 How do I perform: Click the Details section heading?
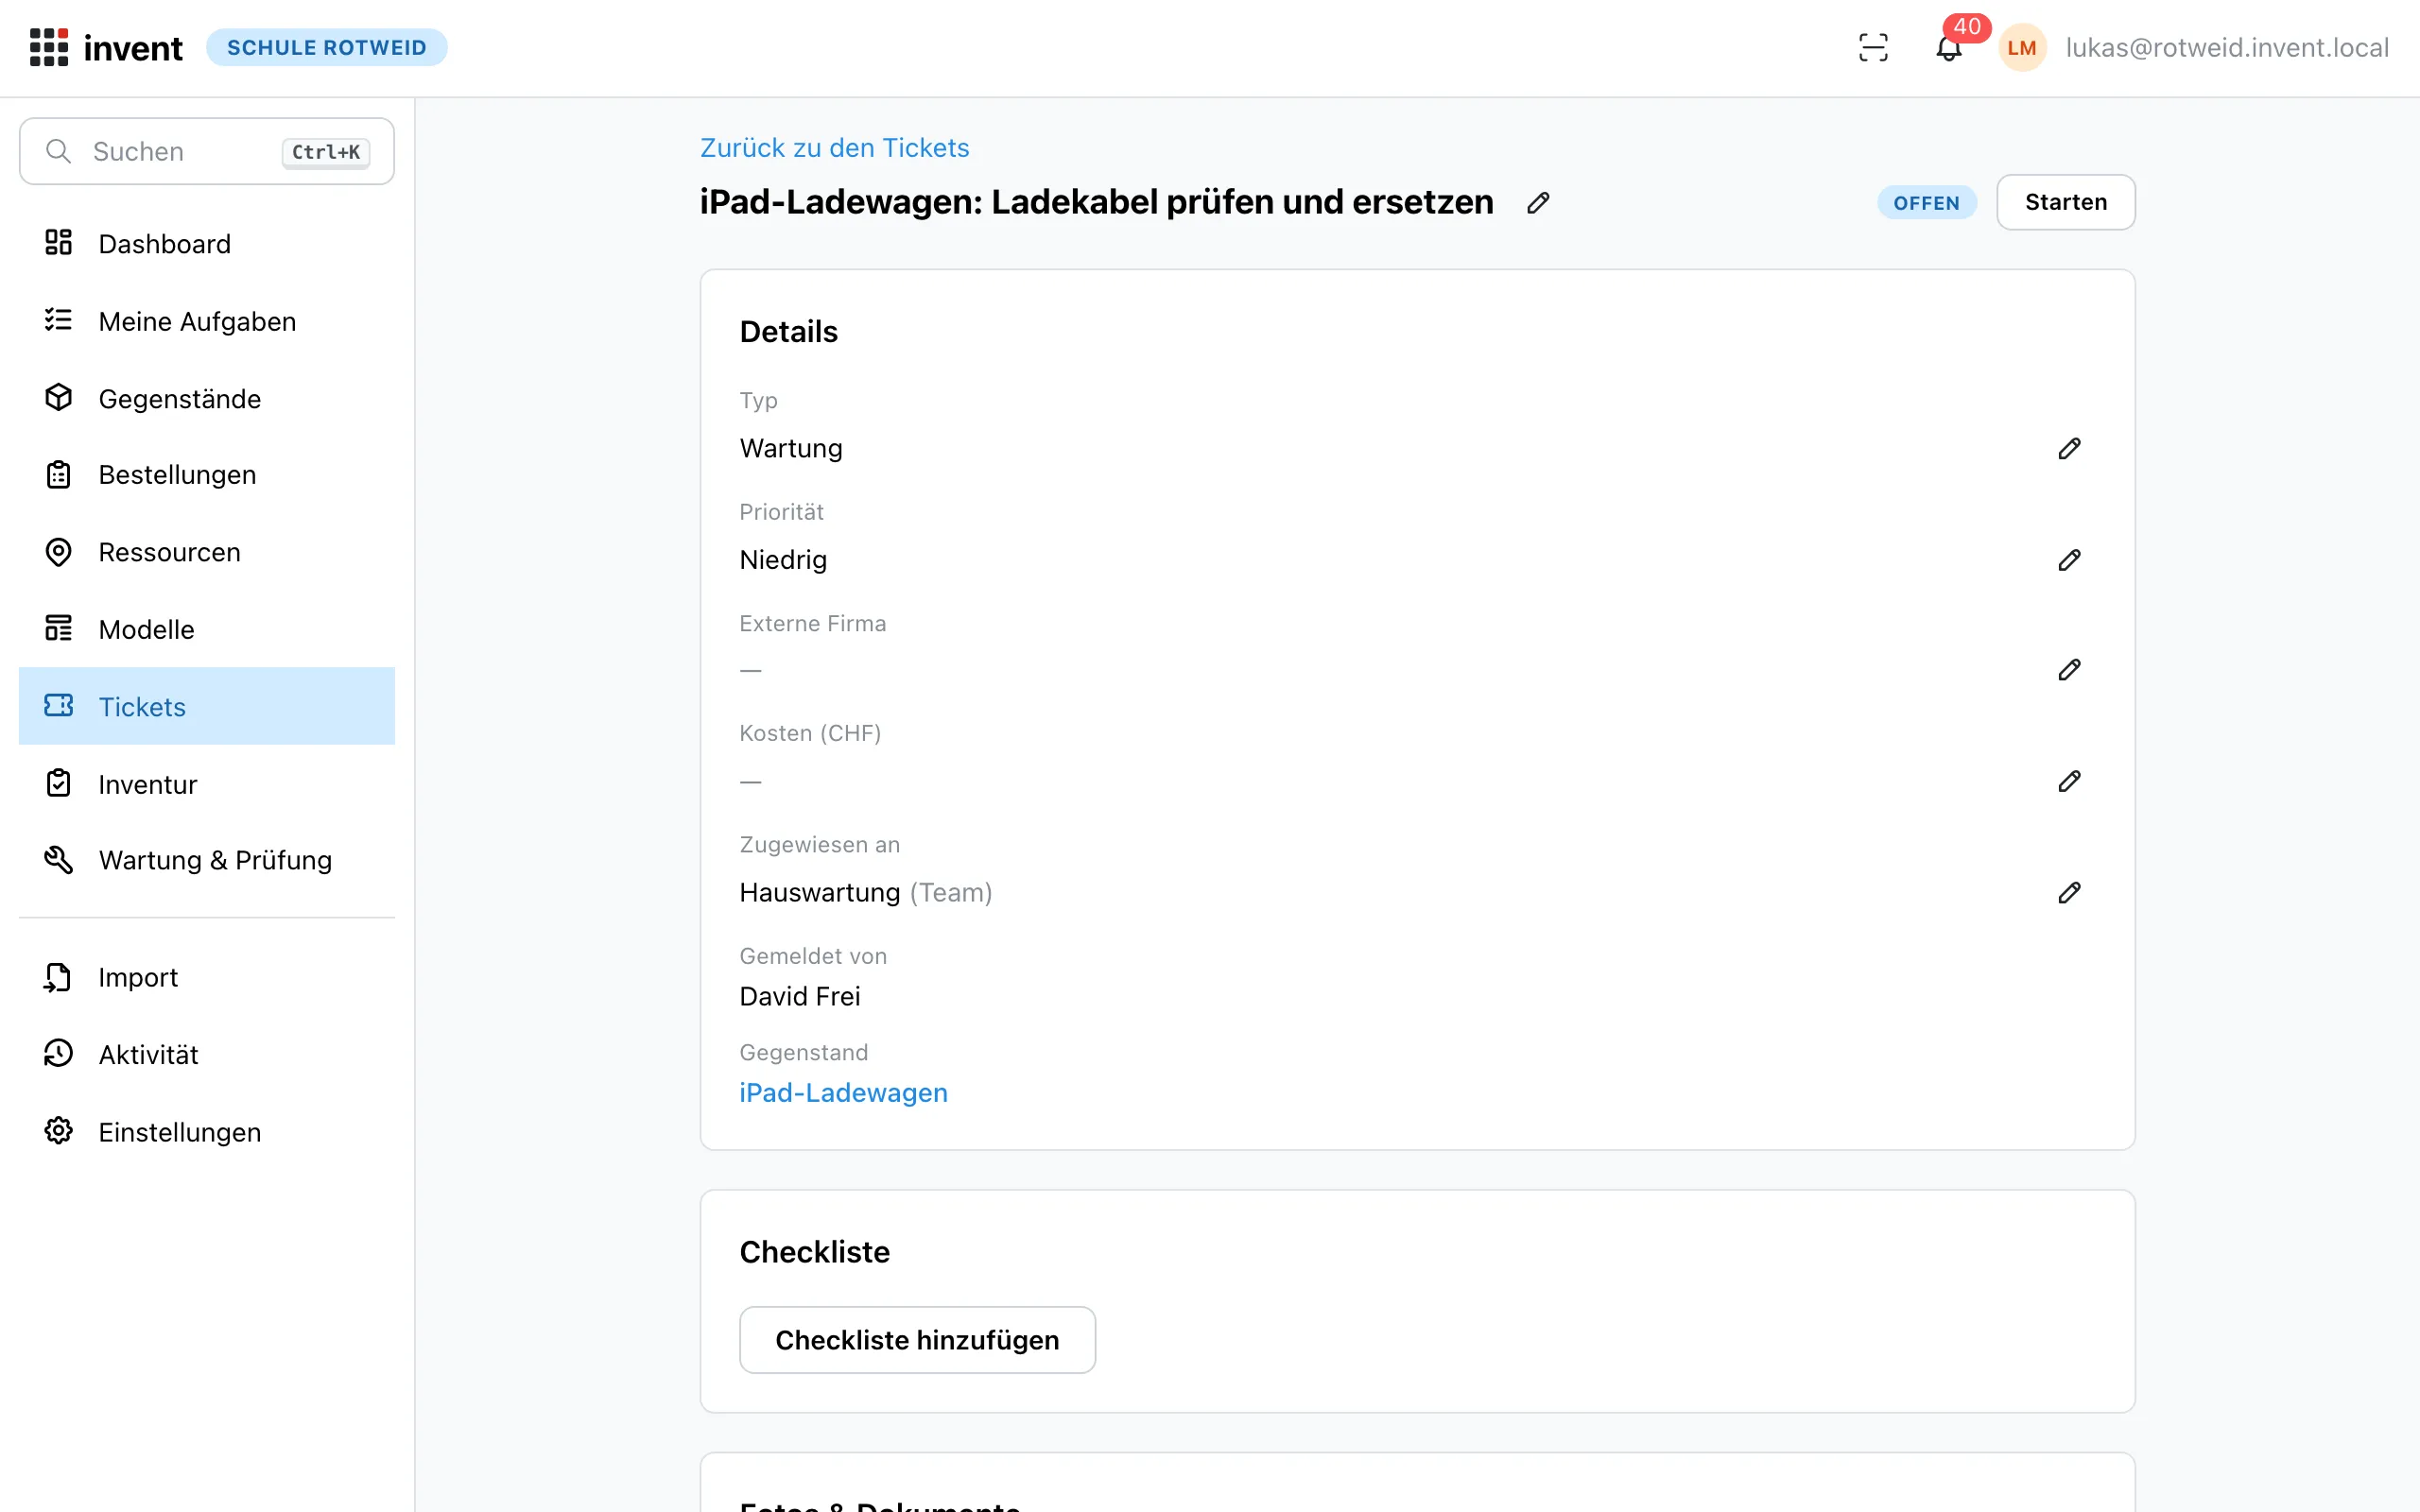pos(788,332)
